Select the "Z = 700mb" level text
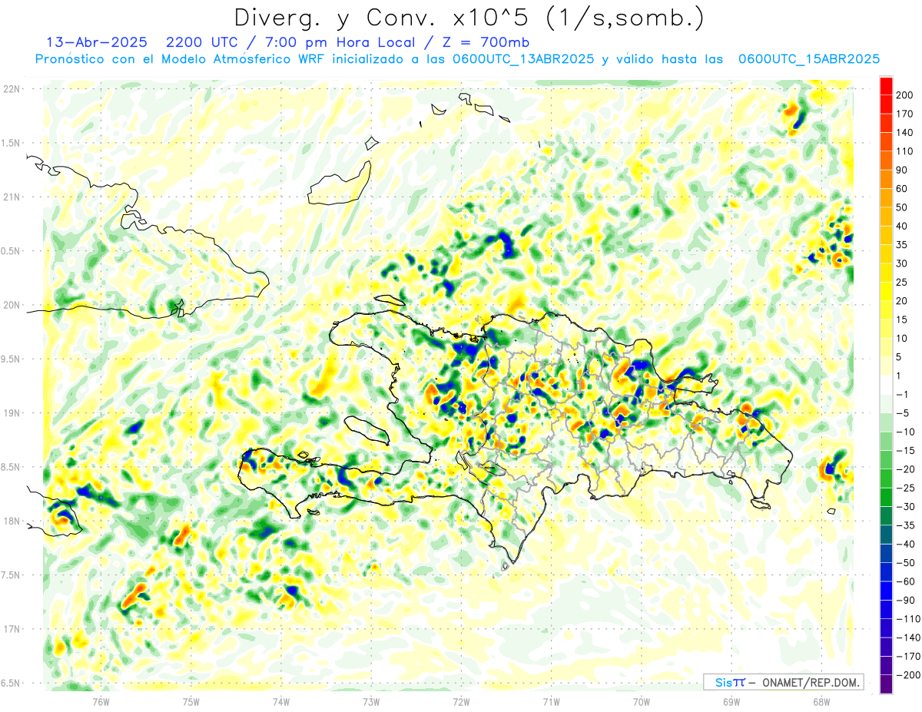This screenshot has height=712, width=922. pyautogui.click(x=485, y=42)
